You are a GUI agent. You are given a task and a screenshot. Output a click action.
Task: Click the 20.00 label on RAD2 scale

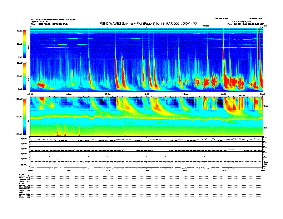pos(19,44)
